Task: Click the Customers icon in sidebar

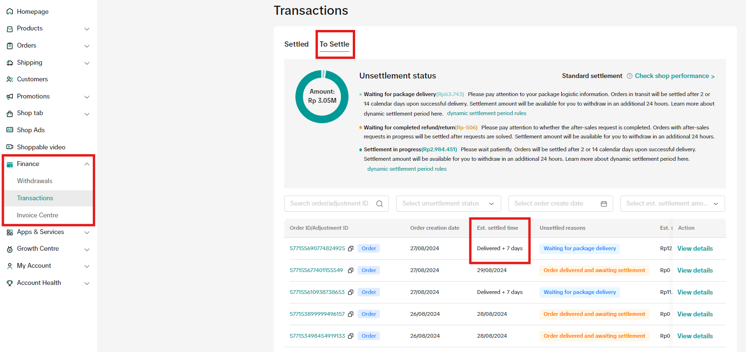Action: click(10, 79)
